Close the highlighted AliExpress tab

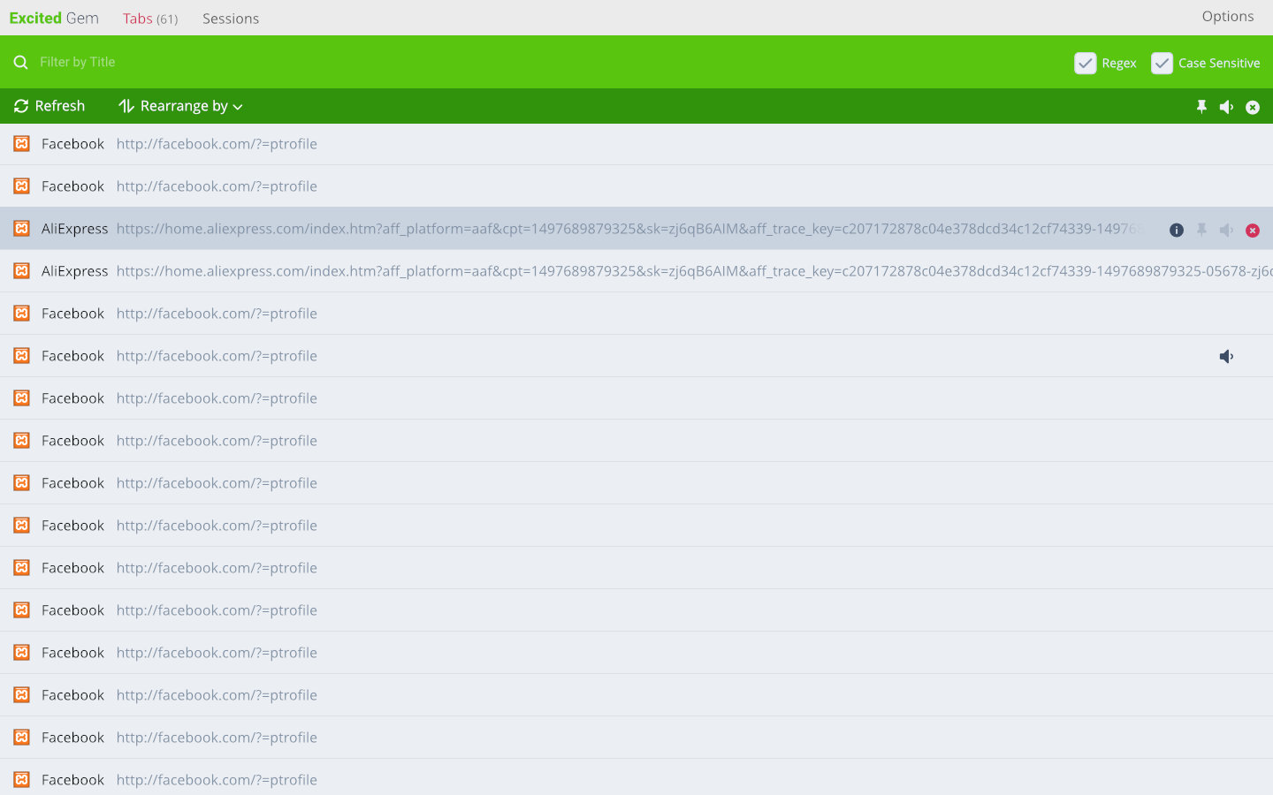click(x=1253, y=230)
